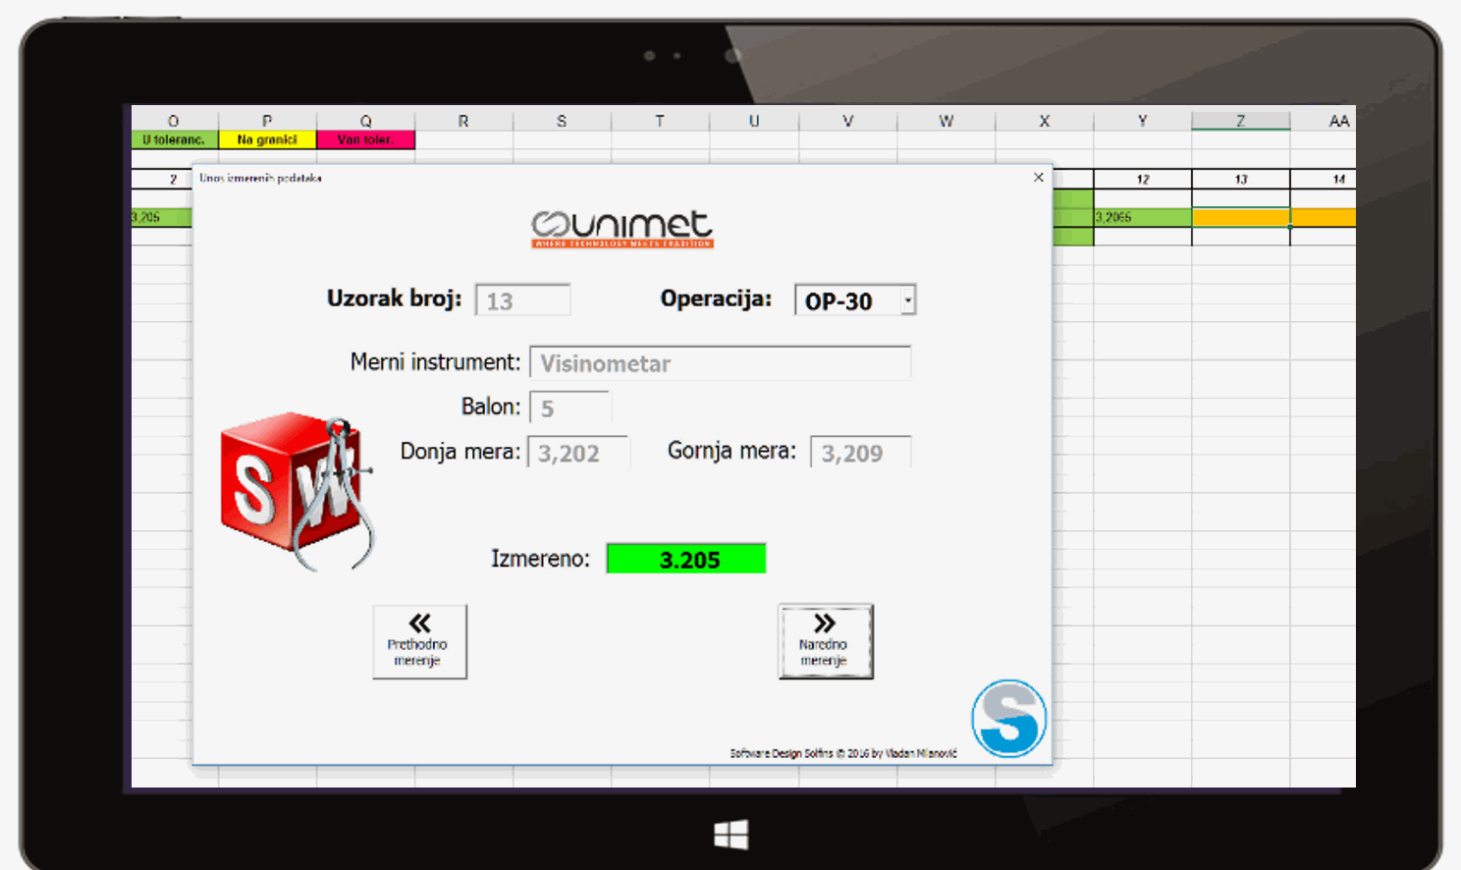Image resolution: width=1461 pixels, height=870 pixels.
Task: Click the Unimet logo at dialog top
Action: pyautogui.click(x=622, y=229)
